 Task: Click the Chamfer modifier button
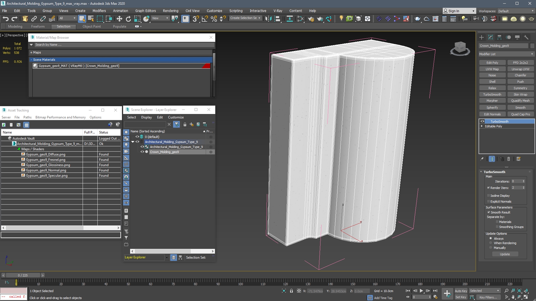[x=520, y=75]
